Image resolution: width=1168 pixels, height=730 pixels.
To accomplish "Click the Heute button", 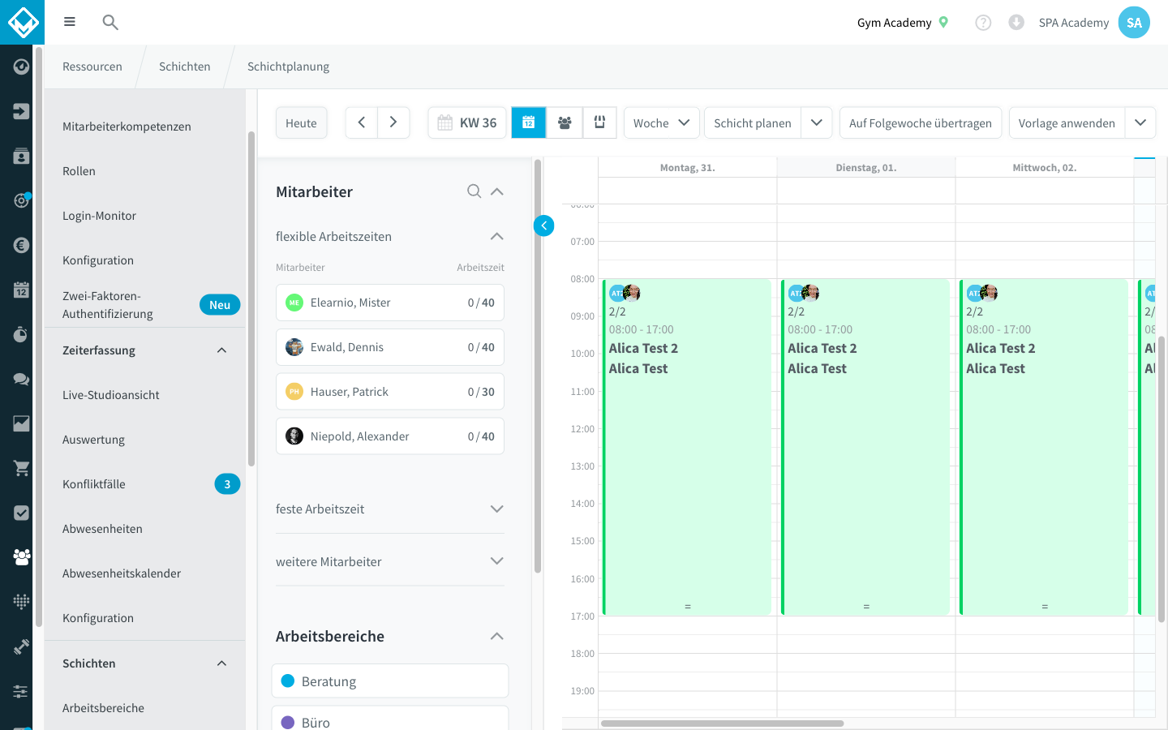I will pyautogui.click(x=301, y=122).
